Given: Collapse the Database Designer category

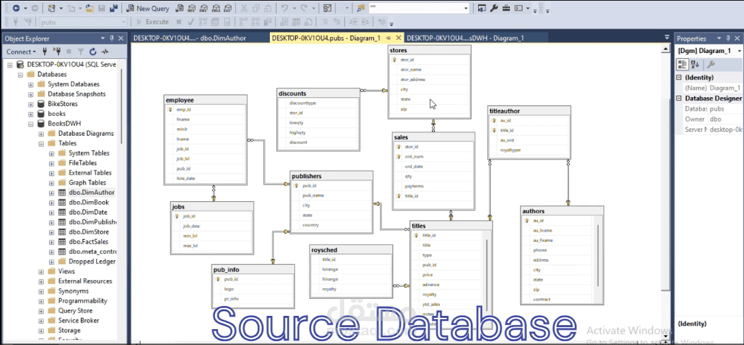Looking at the screenshot, I should pyautogui.click(x=679, y=98).
